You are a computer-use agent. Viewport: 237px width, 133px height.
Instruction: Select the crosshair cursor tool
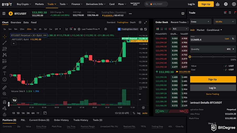[5, 37]
